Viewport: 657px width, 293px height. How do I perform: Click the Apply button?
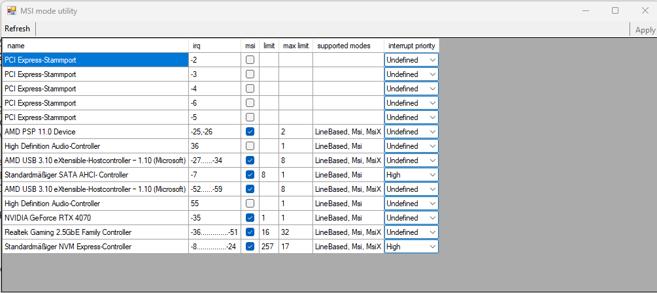645,29
